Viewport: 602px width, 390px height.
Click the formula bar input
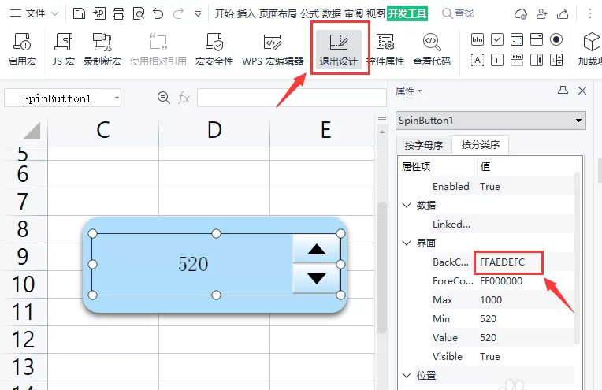(292, 98)
